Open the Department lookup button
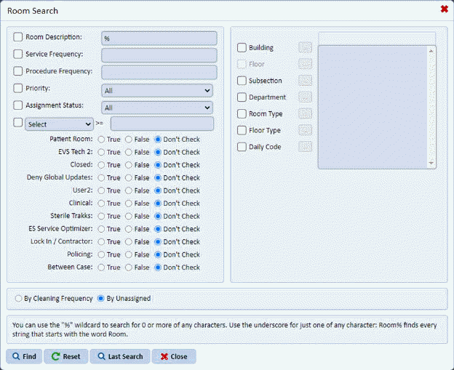The height and width of the screenshot is (370, 454). pyautogui.click(x=306, y=97)
